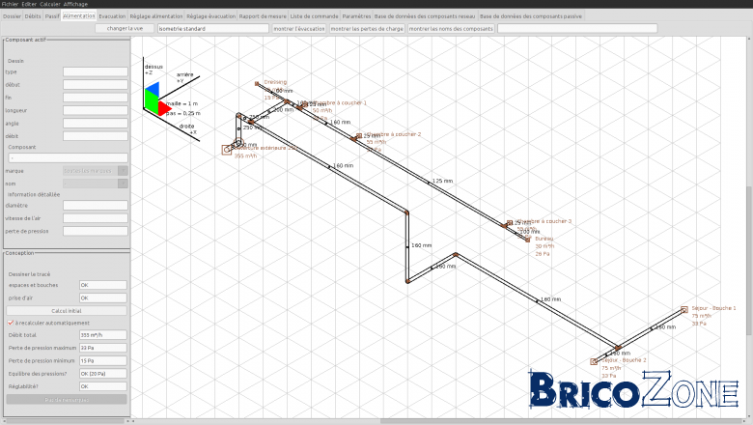Image resolution: width=753 pixels, height=425 pixels.
Task: Open the Liste de commande tab
Action: click(314, 15)
